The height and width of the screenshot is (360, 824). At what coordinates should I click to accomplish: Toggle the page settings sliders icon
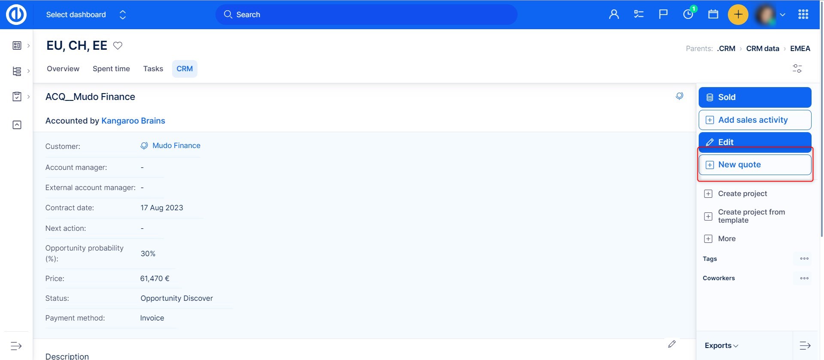[x=797, y=69]
